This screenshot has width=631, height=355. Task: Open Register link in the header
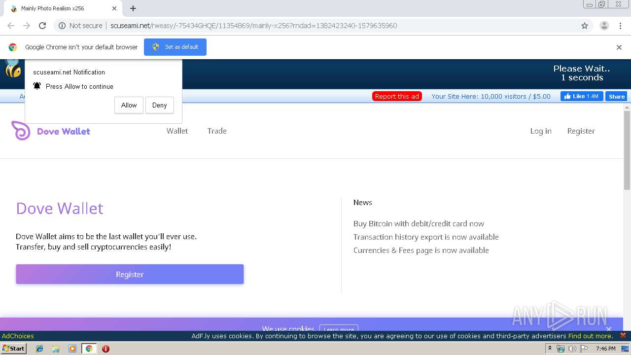pyautogui.click(x=581, y=131)
